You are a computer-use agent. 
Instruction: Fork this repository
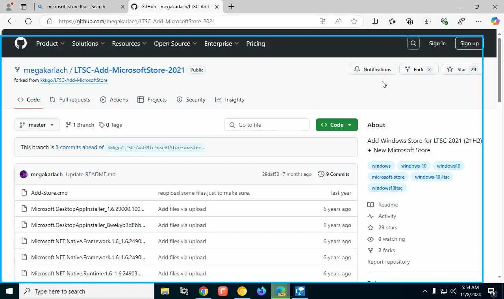coord(419,69)
